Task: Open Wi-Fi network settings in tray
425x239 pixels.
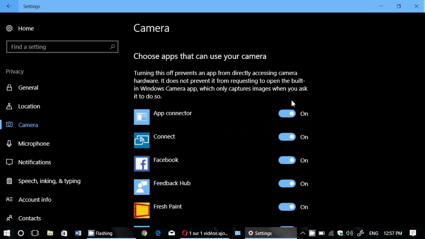Action: click(x=331, y=233)
